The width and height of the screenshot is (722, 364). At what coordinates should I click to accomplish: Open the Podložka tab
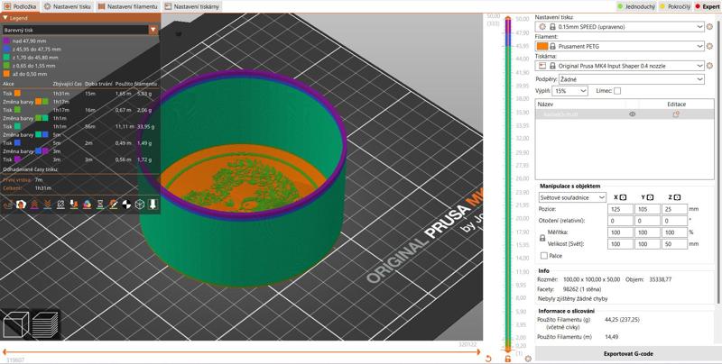click(20, 7)
